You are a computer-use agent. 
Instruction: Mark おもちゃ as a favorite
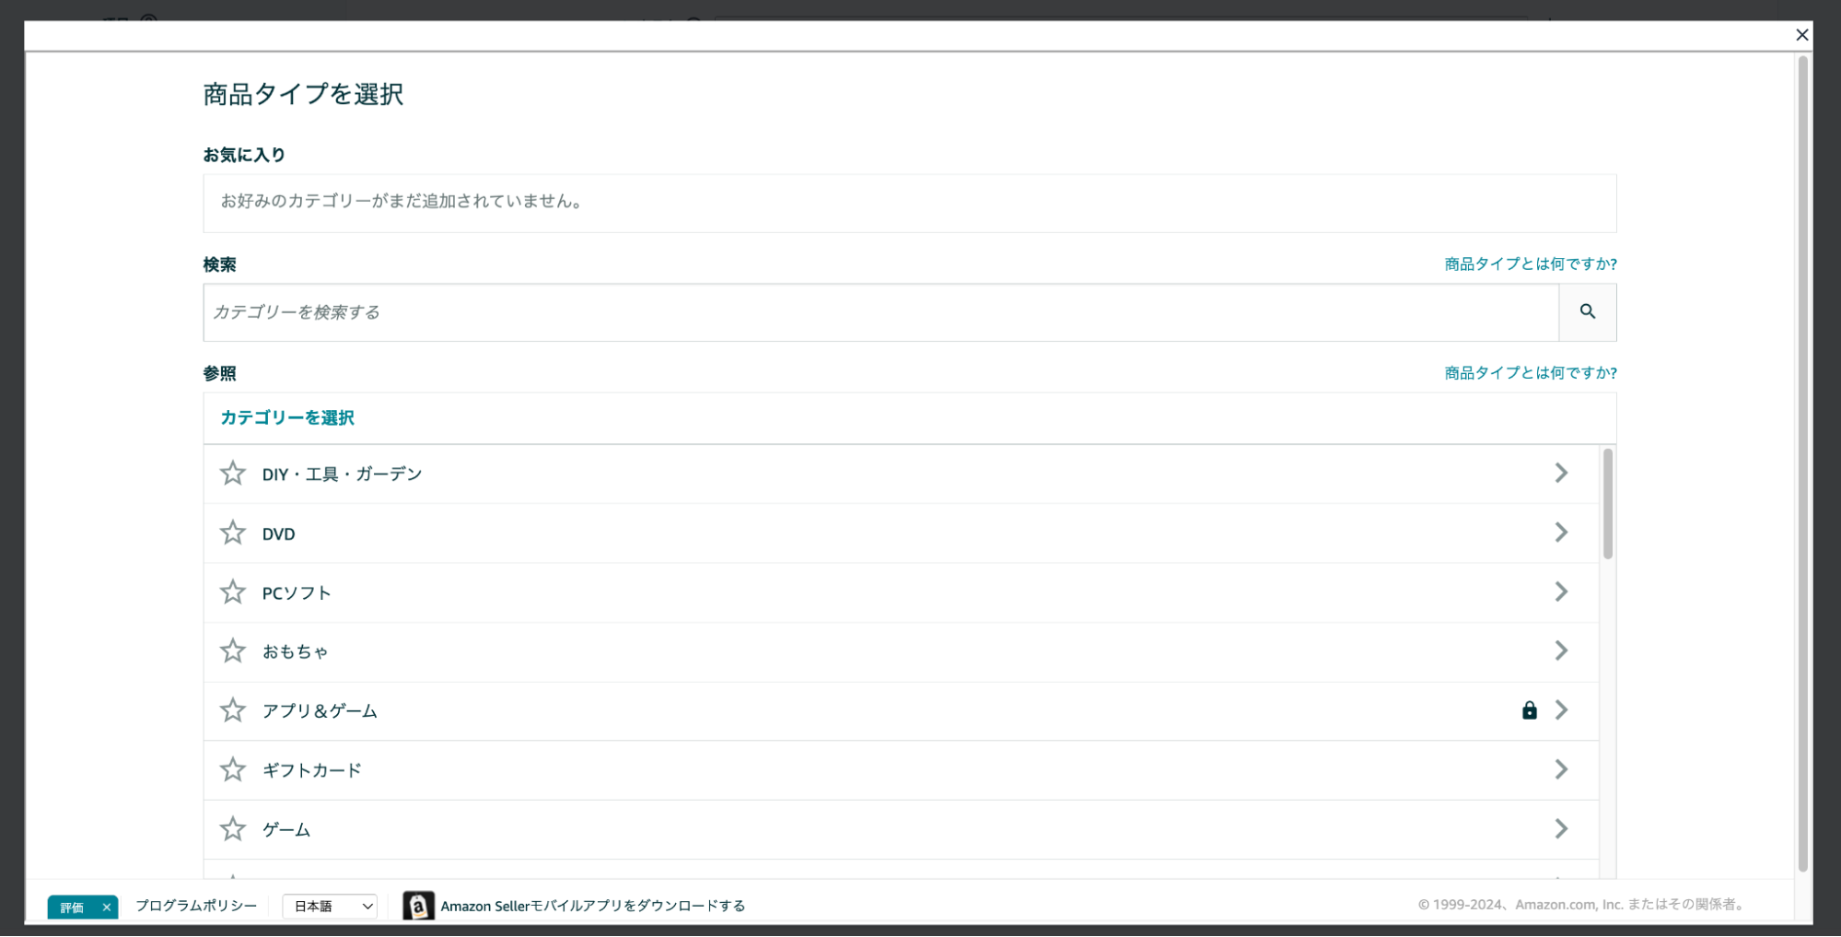pos(233,651)
